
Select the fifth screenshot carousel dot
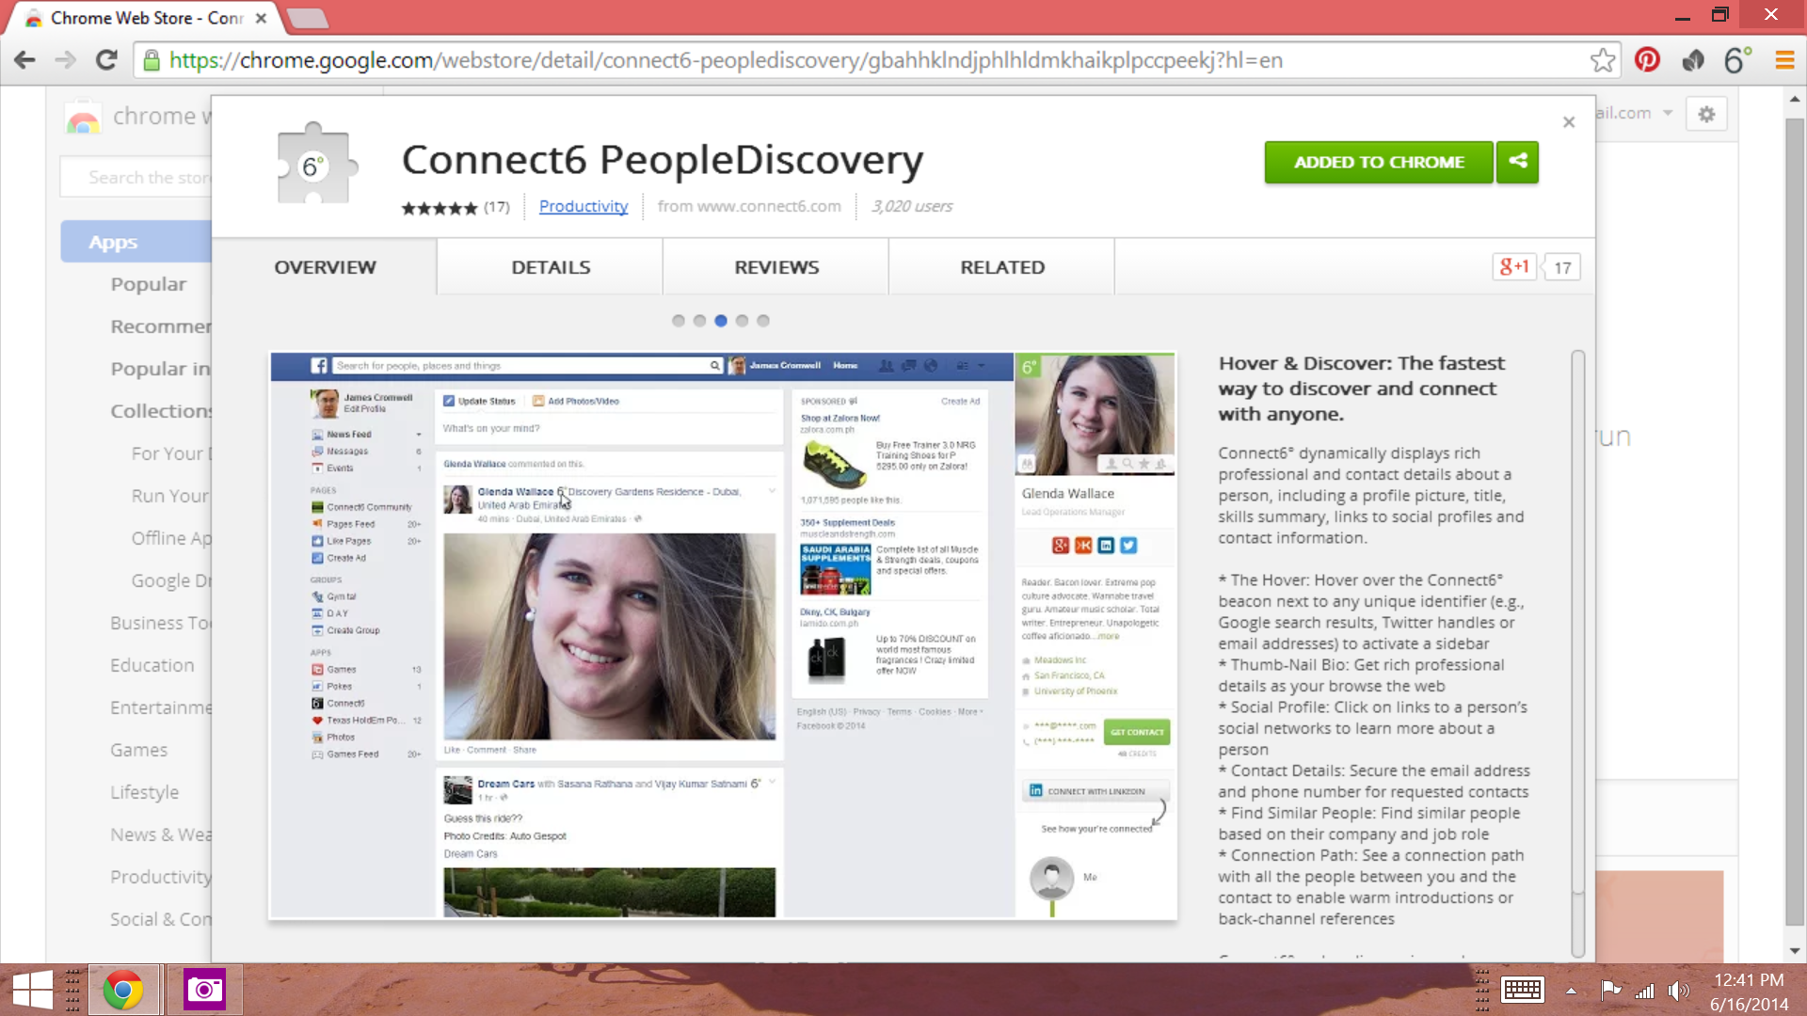pyautogui.click(x=763, y=321)
